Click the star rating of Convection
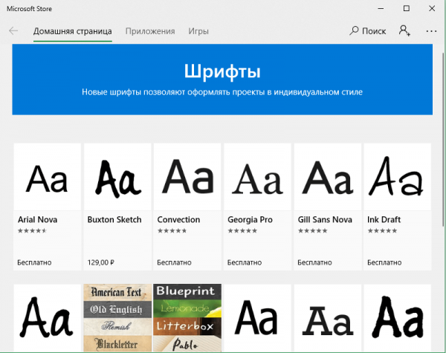This screenshot has width=446, height=353. (172, 230)
